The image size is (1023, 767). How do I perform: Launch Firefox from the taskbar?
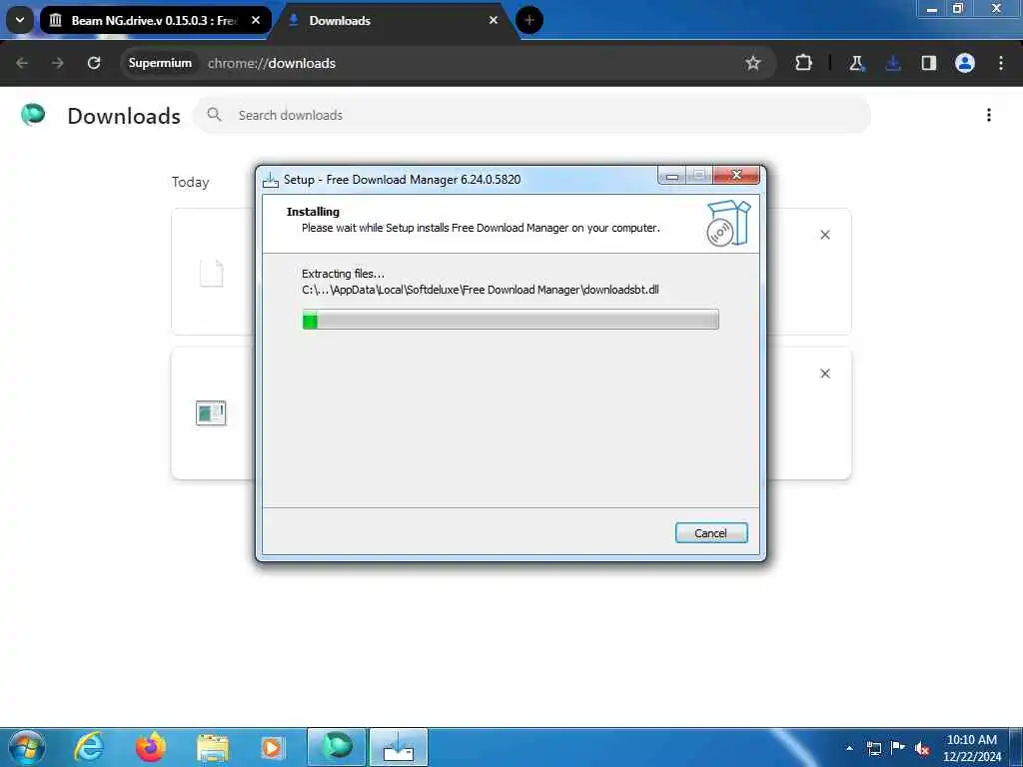click(151, 747)
